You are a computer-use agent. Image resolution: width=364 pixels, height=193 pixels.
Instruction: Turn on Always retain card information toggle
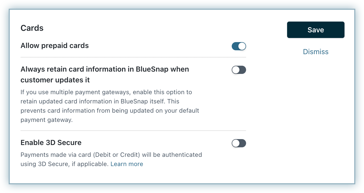coord(239,70)
